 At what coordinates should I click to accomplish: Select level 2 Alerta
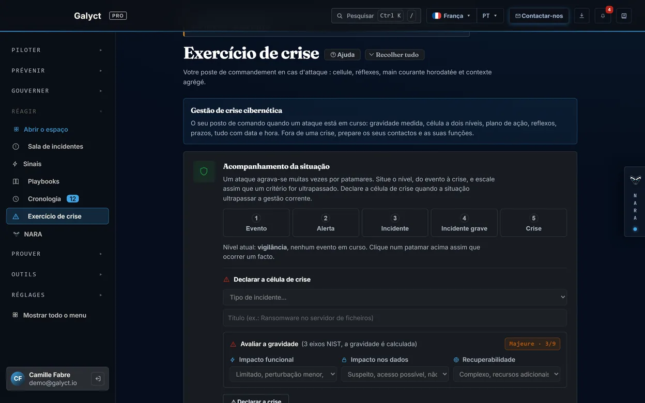coord(326,223)
